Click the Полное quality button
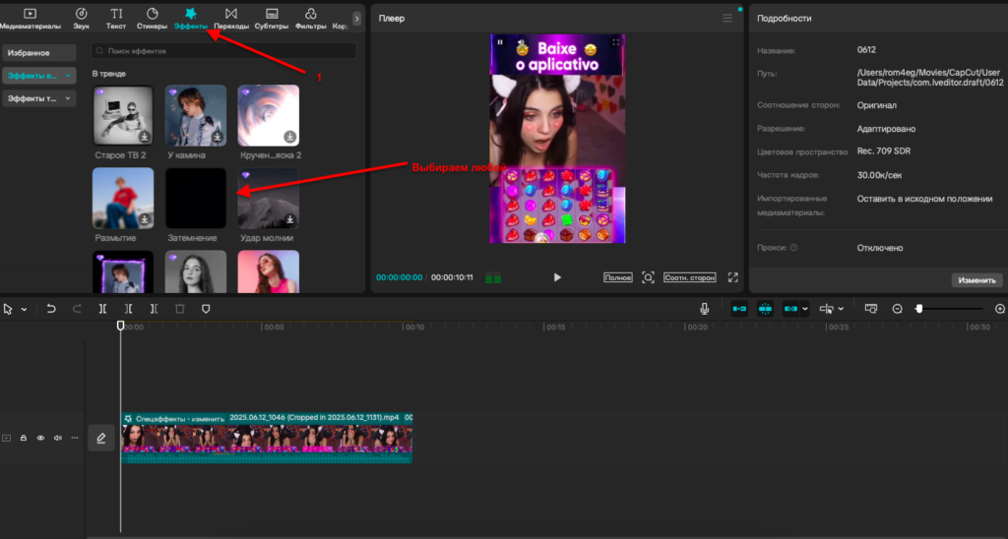1008x539 pixels. (618, 277)
